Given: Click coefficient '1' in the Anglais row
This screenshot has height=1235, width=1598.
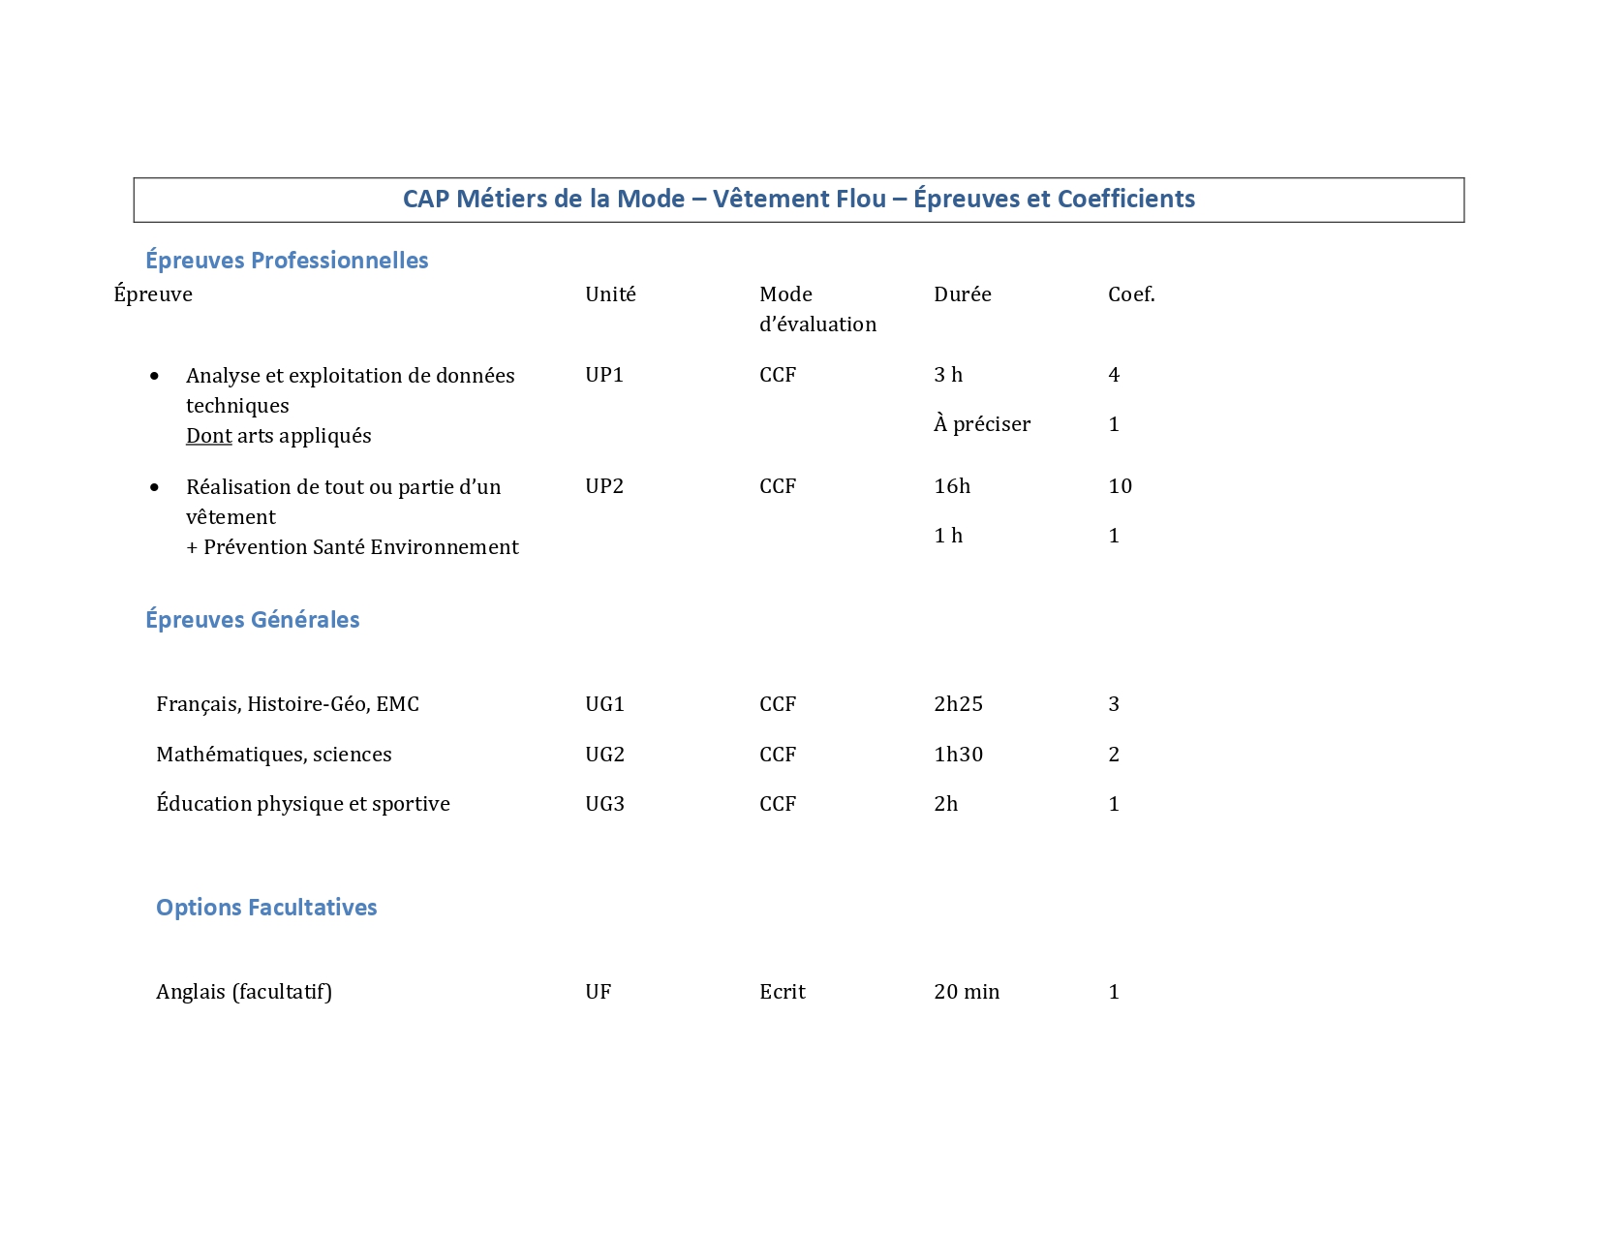Looking at the screenshot, I should [1114, 992].
